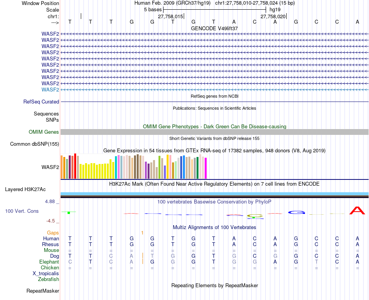
Task: Click the orange Gaps row label
Action: (x=53, y=233)
